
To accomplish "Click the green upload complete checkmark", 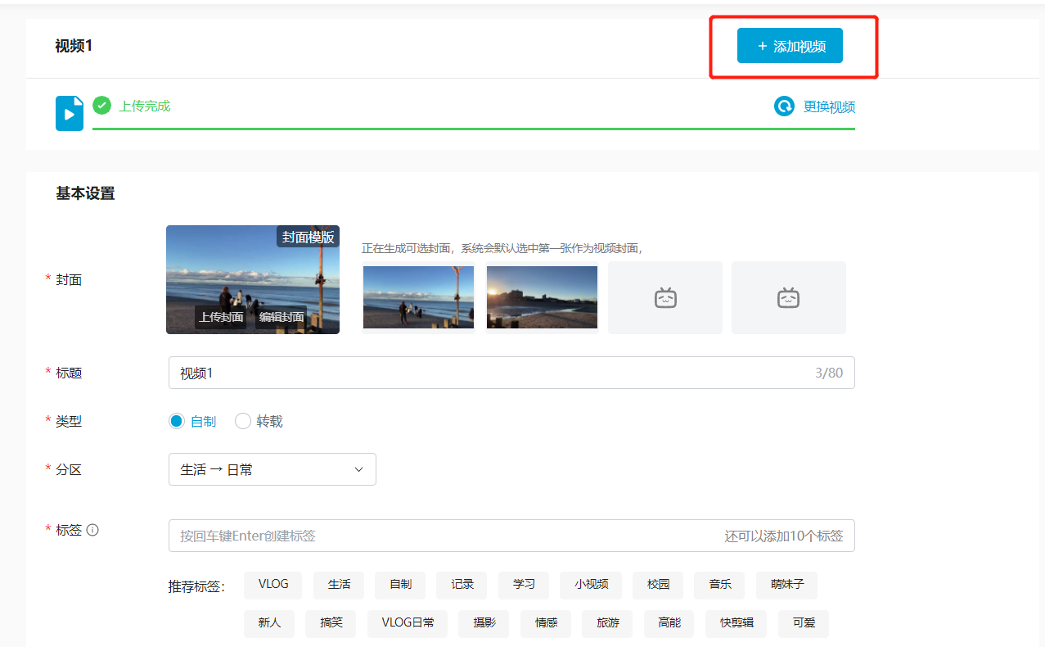I will 101,106.
